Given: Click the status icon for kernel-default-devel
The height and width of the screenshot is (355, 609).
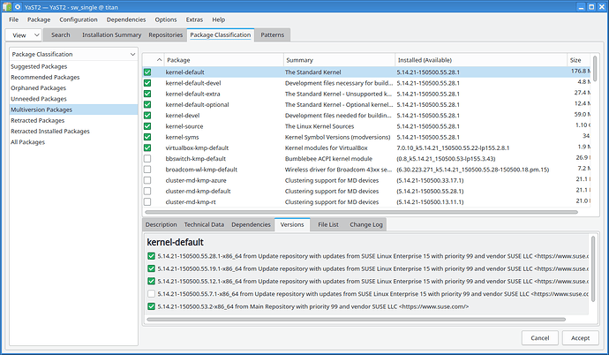Looking at the screenshot, I should click(x=148, y=81).
